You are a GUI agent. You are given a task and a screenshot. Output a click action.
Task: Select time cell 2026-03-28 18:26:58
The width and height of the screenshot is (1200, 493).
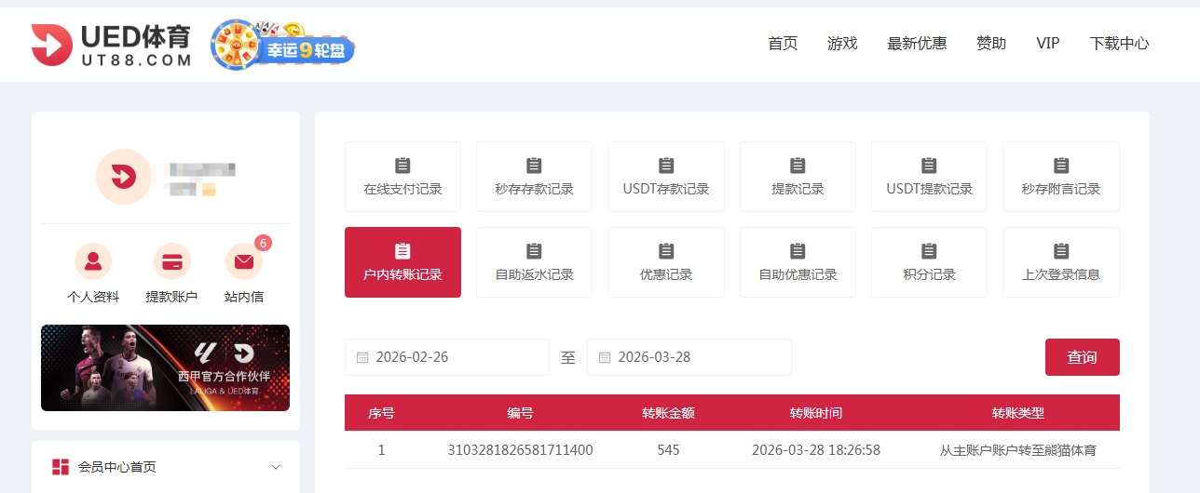coord(816,450)
